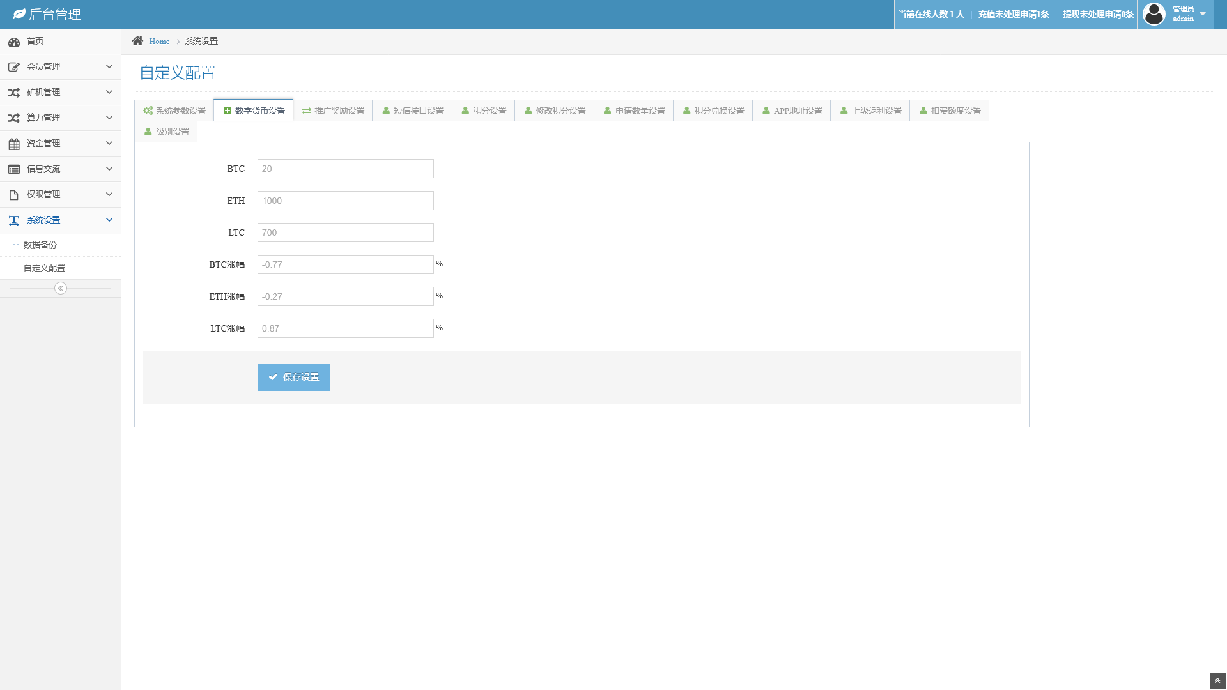
Task: Open 自定义配置 in the sidebar submenu
Action: pyautogui.click(x=44, y=268)
